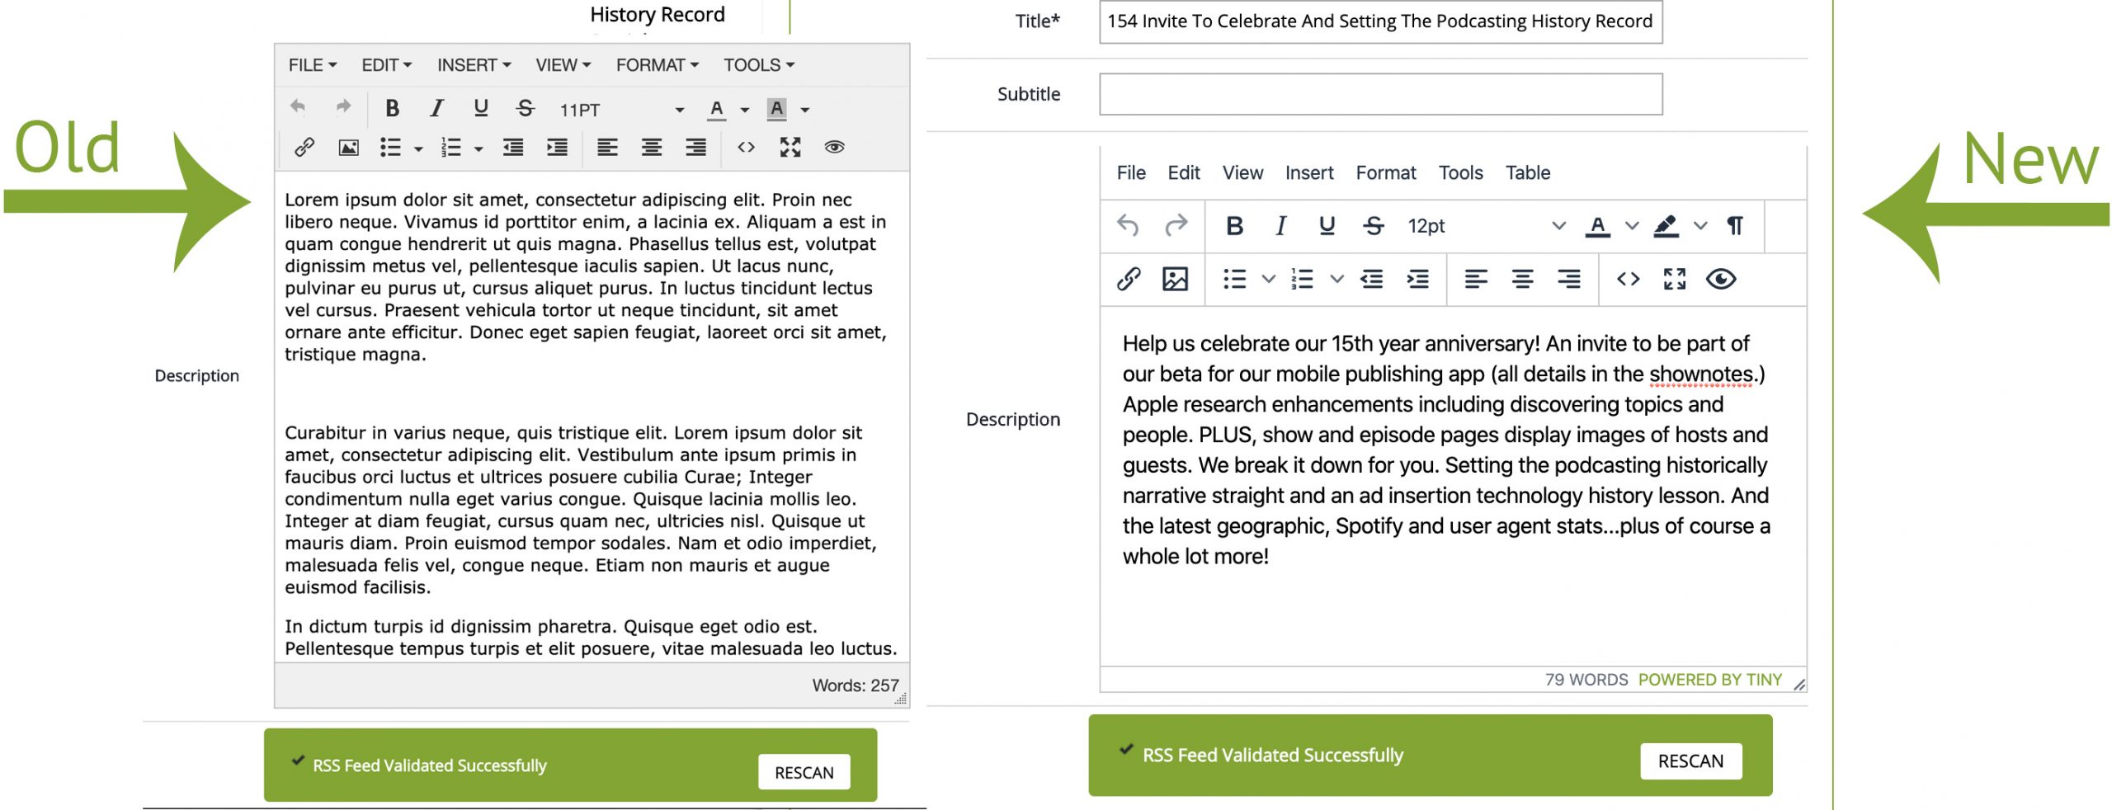
Task: Expand background color options in old editor
Action: click(804, 110)
